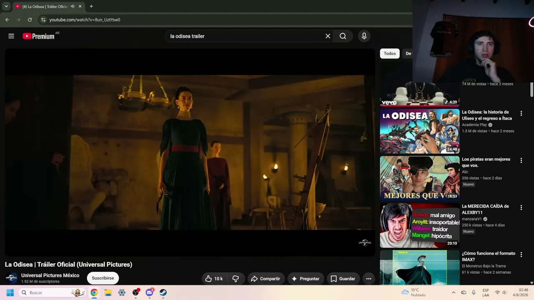Open the Universal Pictures México channel link
Screen dimensions: 534x300
pos(50,275)
